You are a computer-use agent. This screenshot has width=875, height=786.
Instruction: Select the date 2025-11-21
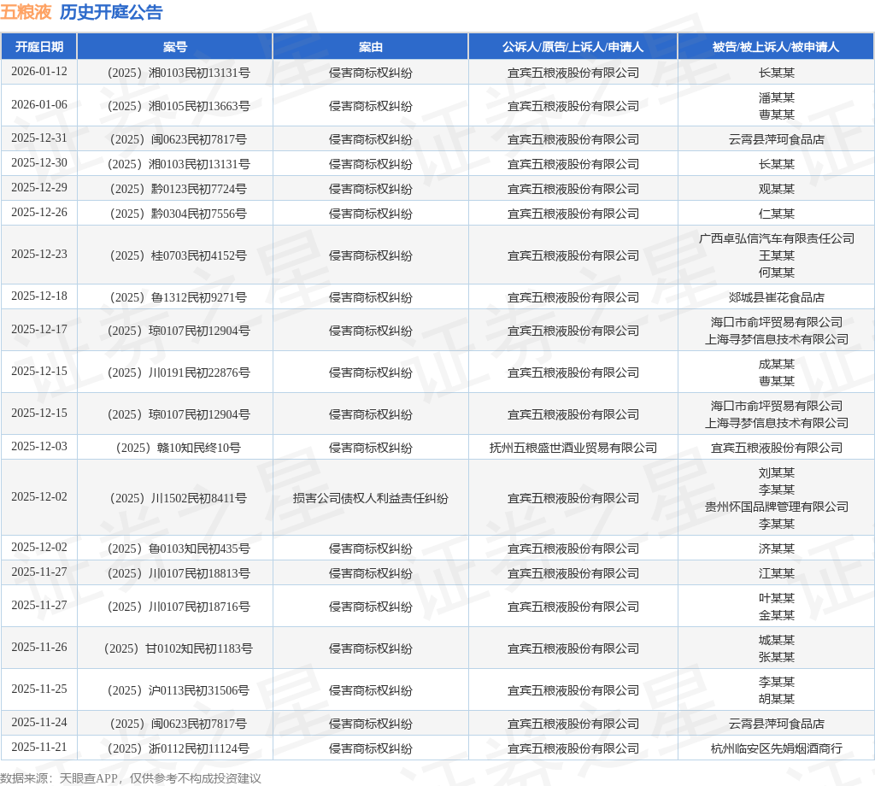point(39,748)
